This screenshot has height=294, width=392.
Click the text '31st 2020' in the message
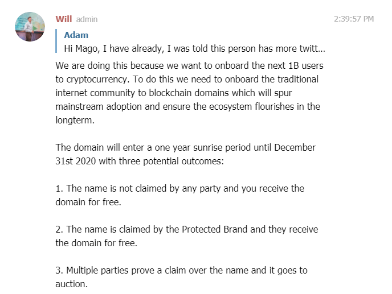76,162
